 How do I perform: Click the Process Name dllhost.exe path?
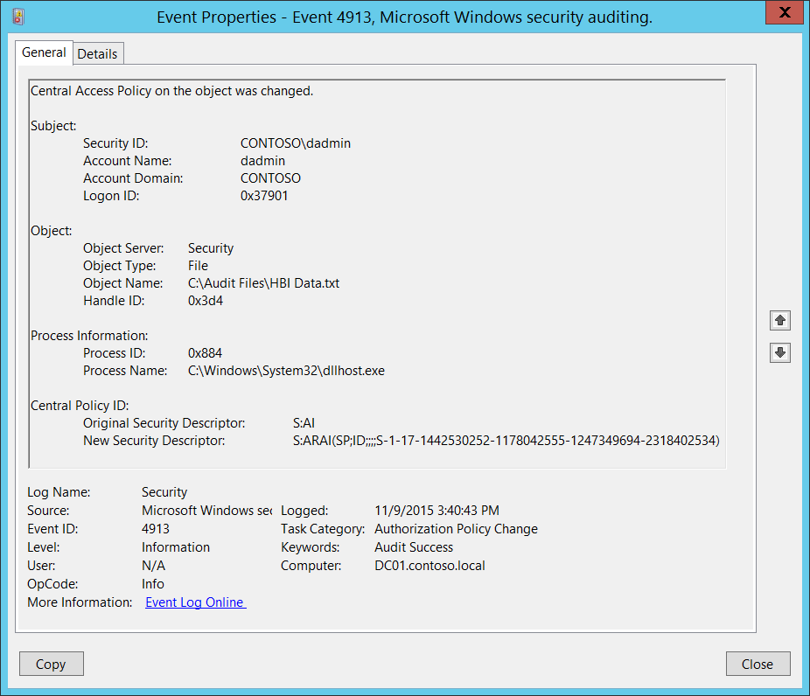286,371
